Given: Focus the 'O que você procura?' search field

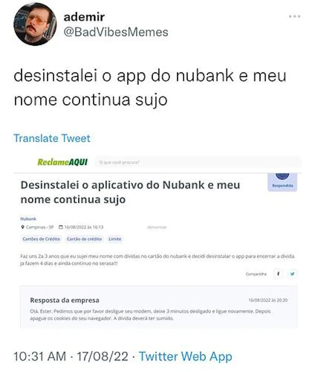Looking at the screenshot, I should pos(198,162).
